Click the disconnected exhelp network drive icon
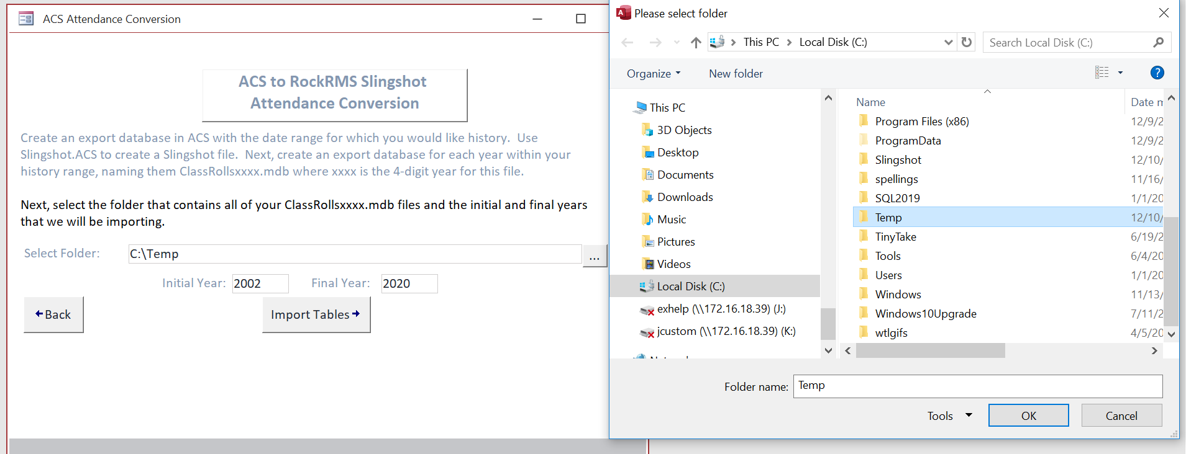The height and width of the screenshot is (454, 1186). [647, 309]
